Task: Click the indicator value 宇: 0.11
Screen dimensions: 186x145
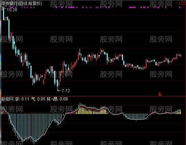Action: click(x=22, y=99)
